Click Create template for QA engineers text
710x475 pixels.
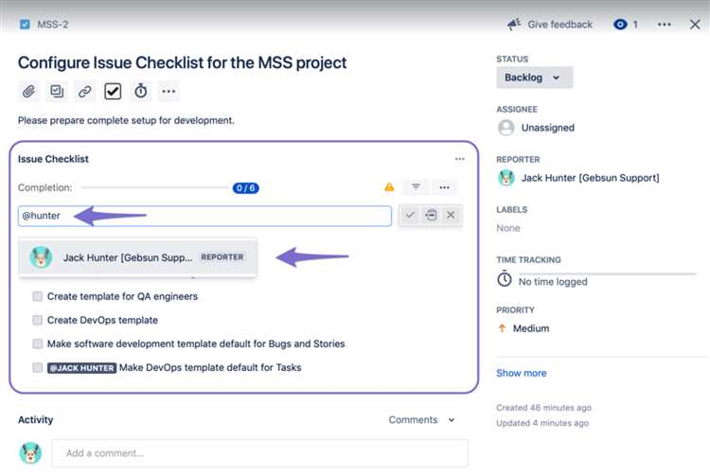pos(122,296)
